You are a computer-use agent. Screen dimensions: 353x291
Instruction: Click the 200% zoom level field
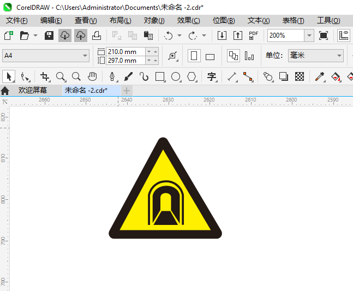click(286, 35)
